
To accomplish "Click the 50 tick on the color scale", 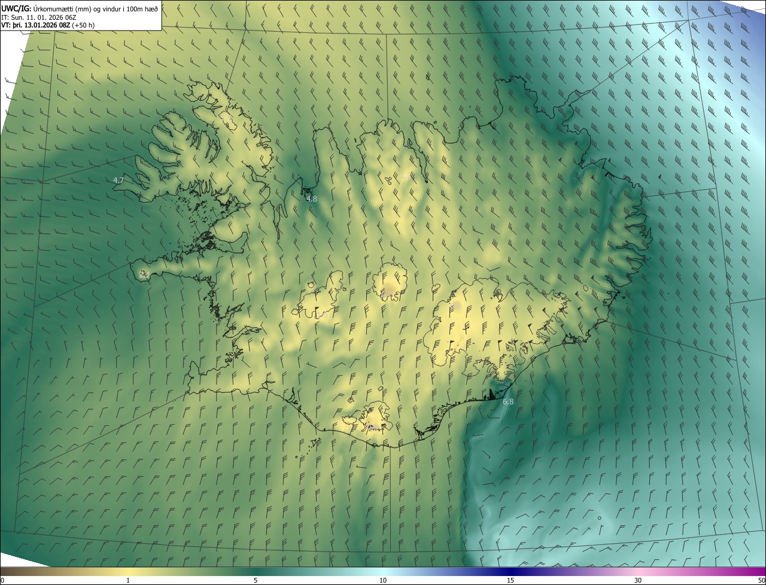I will [761, 580].
